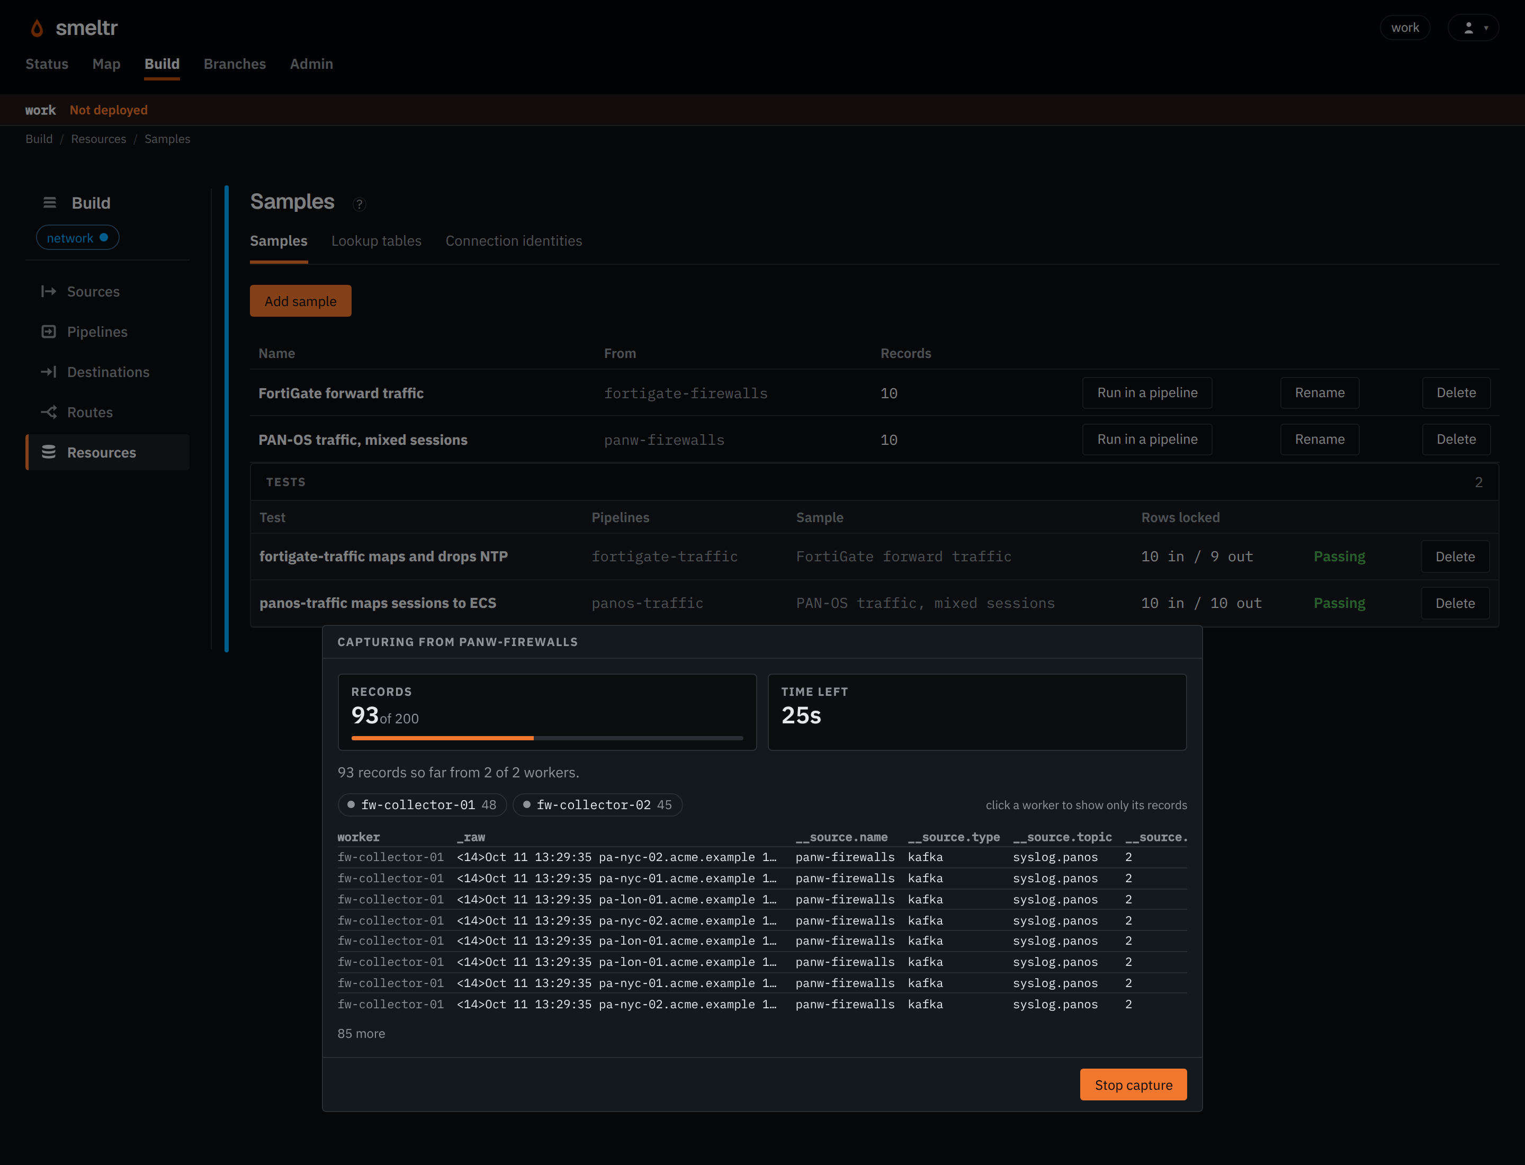Click the Routes sidebar icon

click(x=49, y=412)
